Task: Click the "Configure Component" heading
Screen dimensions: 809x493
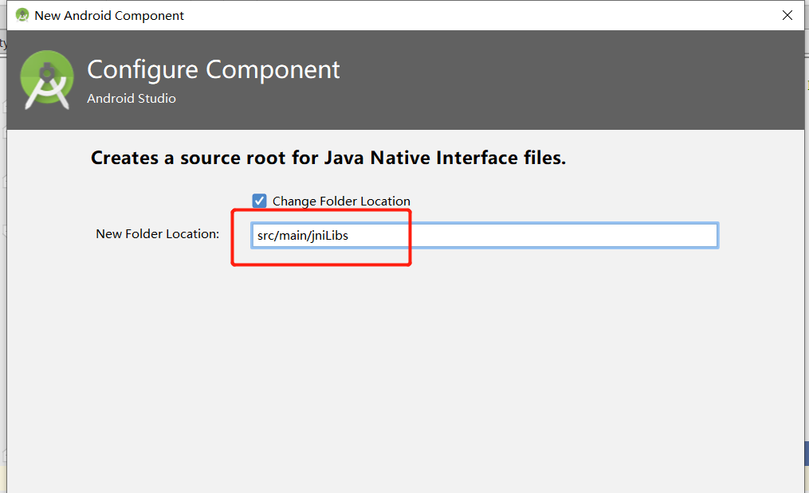Action: point(214,70)
